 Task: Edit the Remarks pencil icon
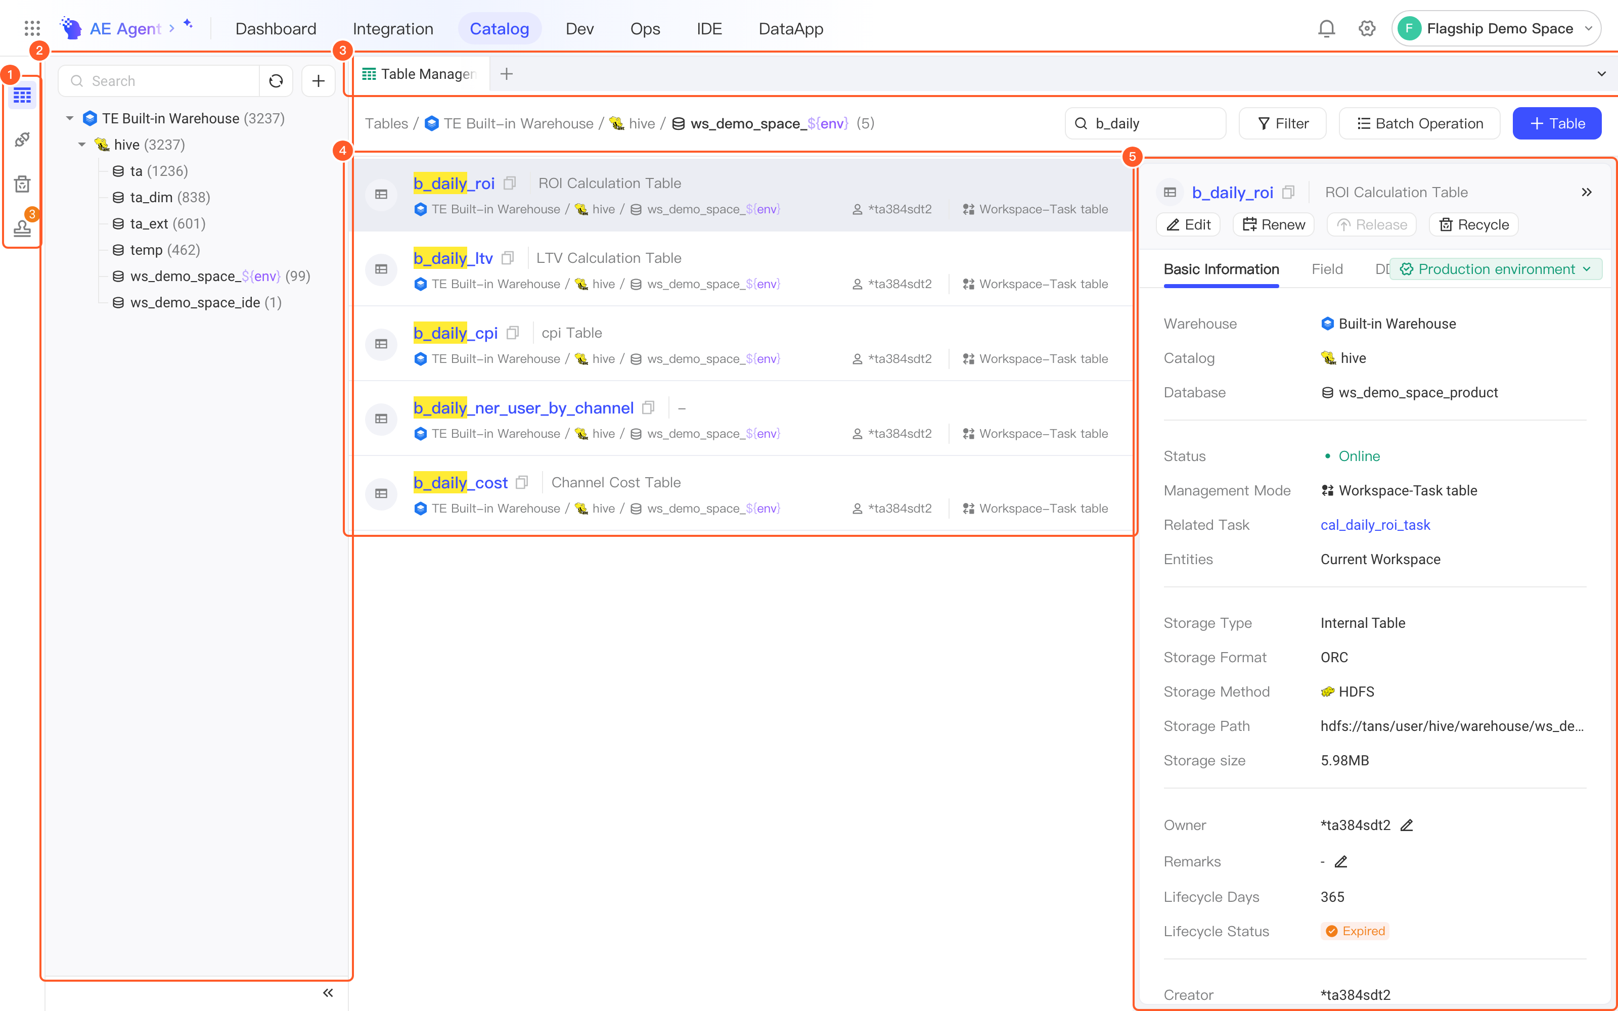(x=1340, y=862)
